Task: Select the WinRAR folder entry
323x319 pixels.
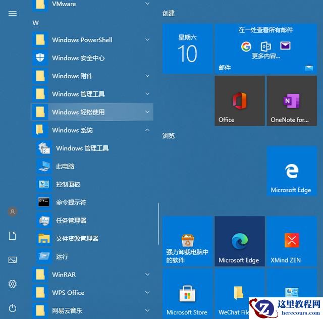Action: (92, 275)
